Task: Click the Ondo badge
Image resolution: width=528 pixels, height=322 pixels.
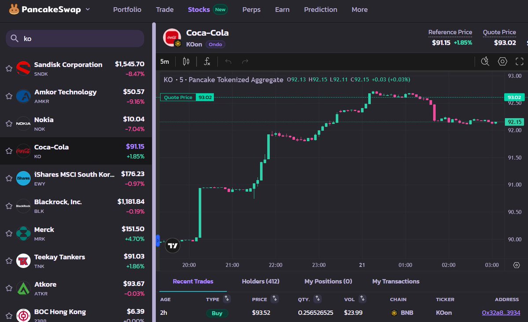Action: [215, 44]
